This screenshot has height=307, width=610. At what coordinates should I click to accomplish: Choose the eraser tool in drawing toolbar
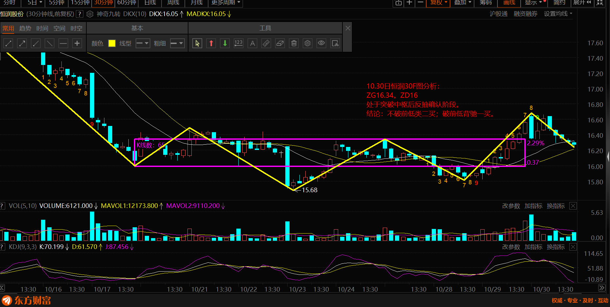tap(280, 43)
